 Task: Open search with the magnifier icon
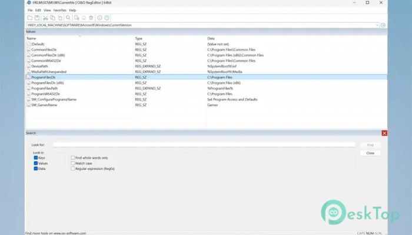pyautogui.click(x=68, y=18)
